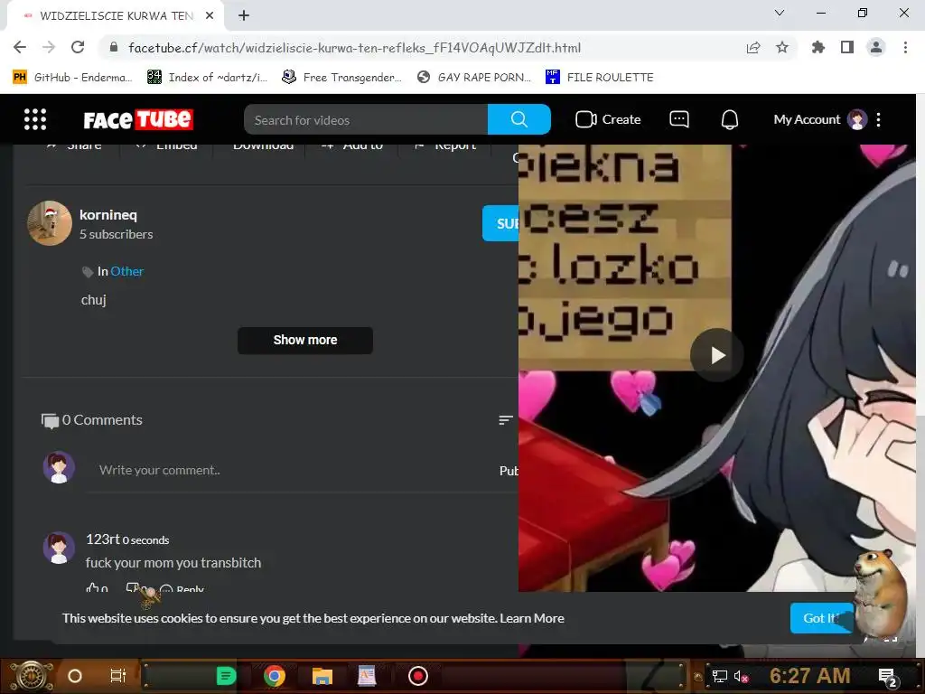
Task: Play the video with the play button
Action: (716, 355)
